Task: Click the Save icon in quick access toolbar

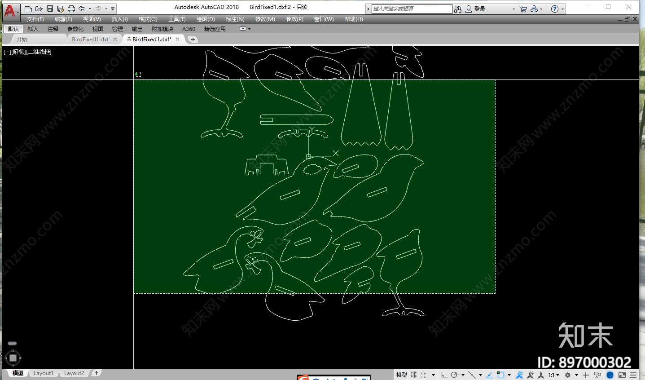Action: pos(50,9)
